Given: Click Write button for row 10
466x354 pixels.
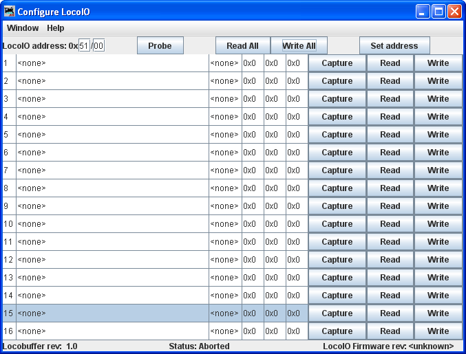Looking at the screenshot, I should 438,224.
